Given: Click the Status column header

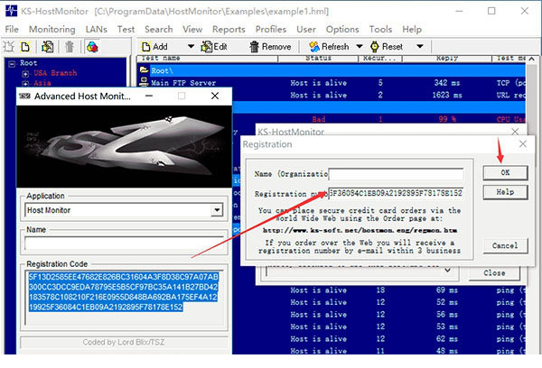Looking at the screenshot, I should coord(318,59).
